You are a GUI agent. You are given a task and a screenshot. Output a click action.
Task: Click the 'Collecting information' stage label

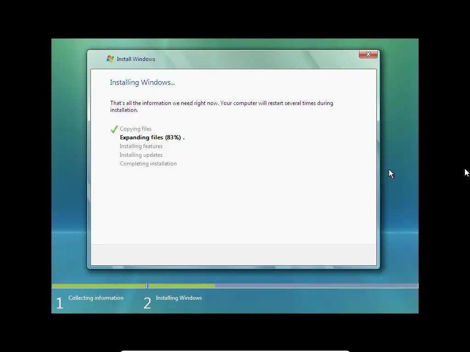pyautogui.click(x=96, y=298)
